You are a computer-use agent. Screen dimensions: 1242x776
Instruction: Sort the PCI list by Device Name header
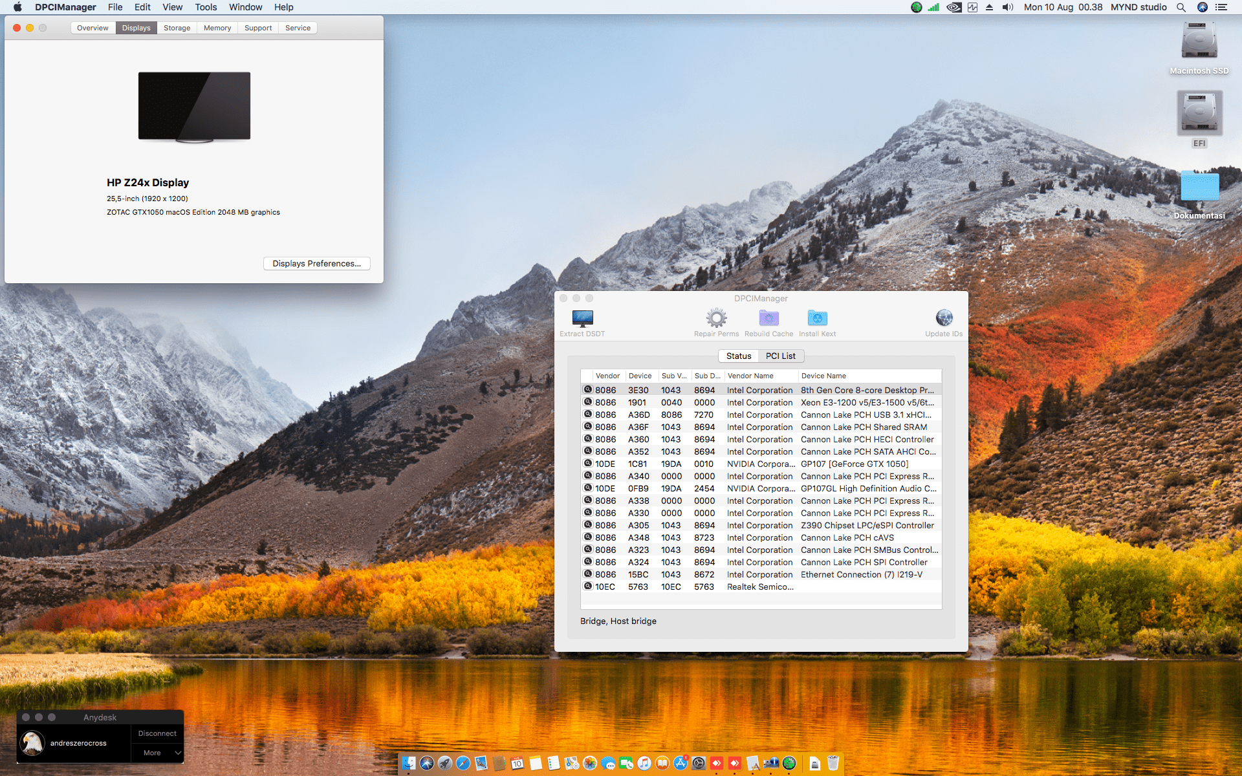pos(870,376)
